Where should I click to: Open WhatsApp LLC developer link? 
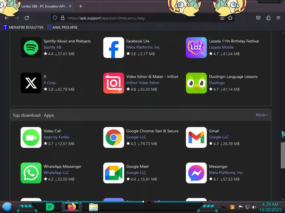[x=56, y=173]
